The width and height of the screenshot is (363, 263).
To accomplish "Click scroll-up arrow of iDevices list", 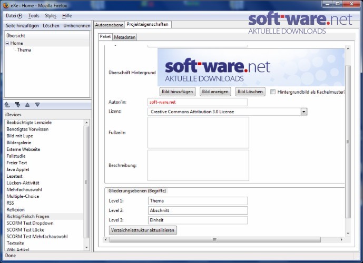I will tap(86, 123).
